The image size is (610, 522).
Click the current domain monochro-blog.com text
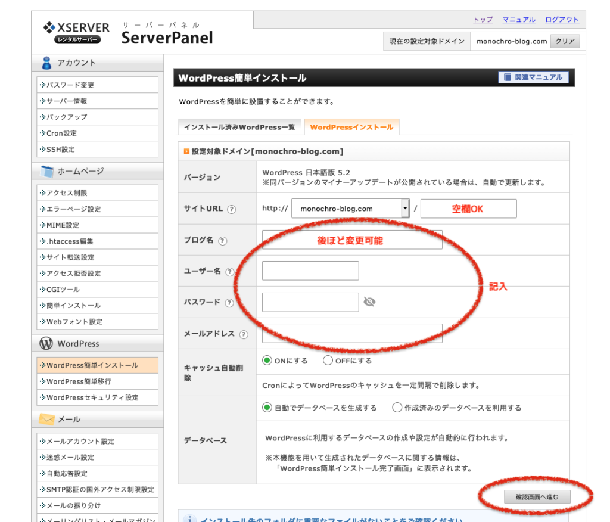[x=512, y=41]
